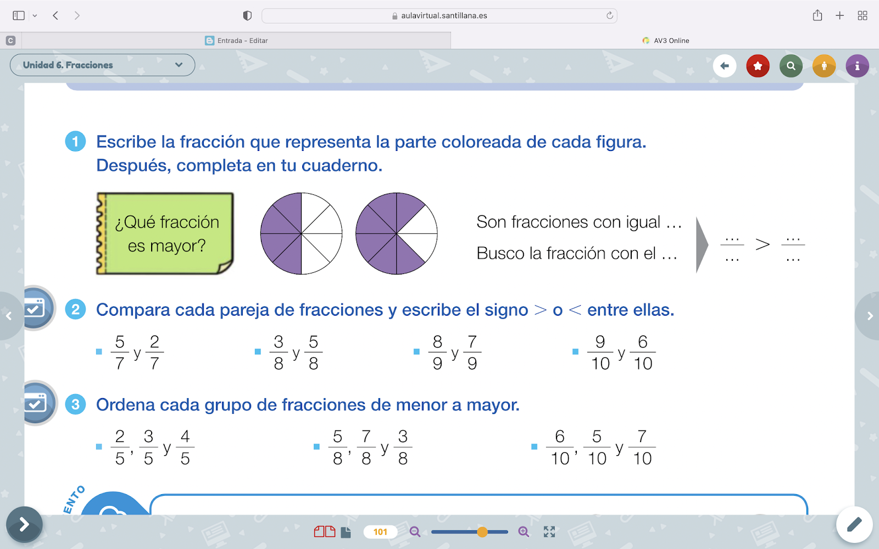Zoom out with the minus magnifier
879x549 pixels.
(x=415, y=531)
